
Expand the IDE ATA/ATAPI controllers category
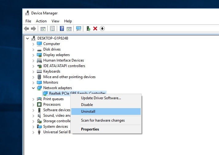point(33,66)
